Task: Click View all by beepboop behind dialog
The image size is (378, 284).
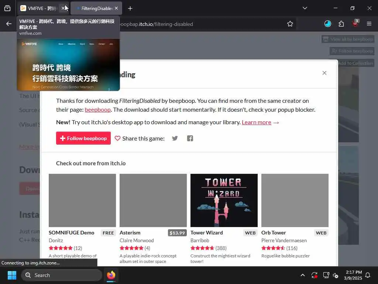Action: click(x=348, y=39)
